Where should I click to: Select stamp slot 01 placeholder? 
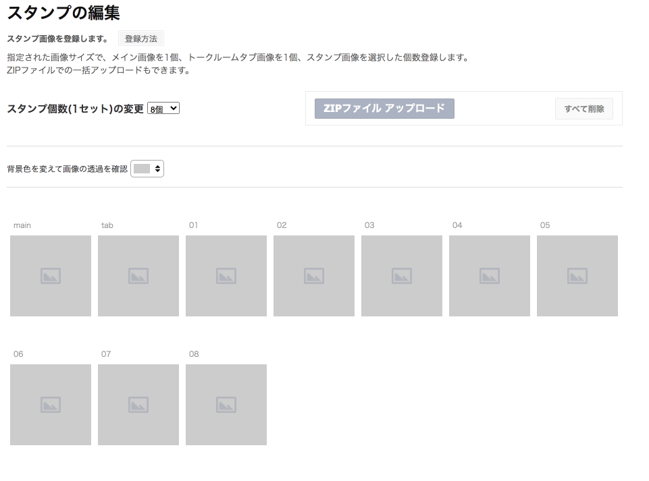pyautogui.click(x=226, y=276)
